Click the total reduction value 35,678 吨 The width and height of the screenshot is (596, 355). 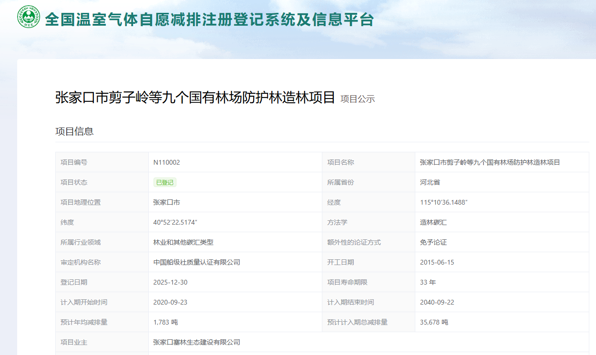(x=433, y=322)
